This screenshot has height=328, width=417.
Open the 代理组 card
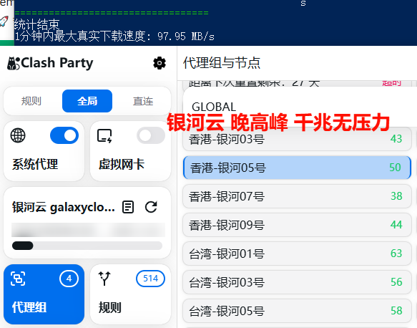click(44, 294)
